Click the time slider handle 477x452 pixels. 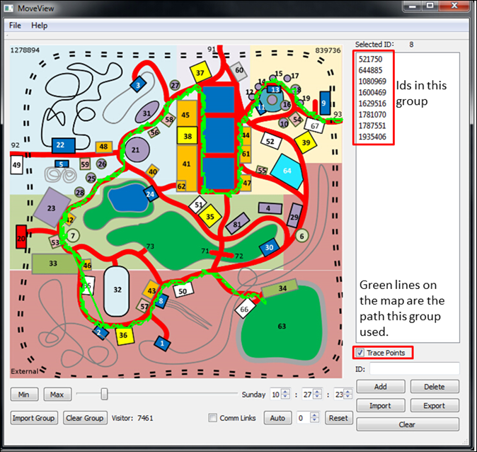tap(104, 394)
